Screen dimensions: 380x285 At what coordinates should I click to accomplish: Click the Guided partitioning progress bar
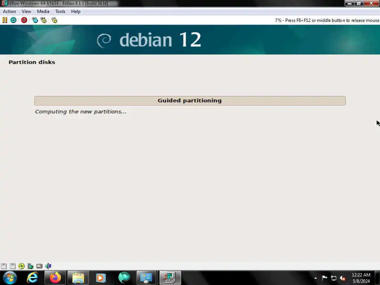[x=190, y=101]
